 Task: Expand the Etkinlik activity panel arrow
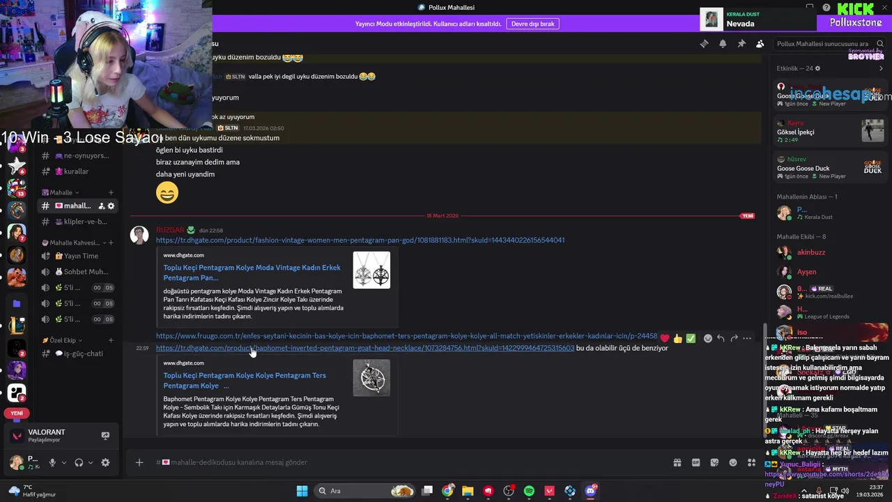coord(880,68)
